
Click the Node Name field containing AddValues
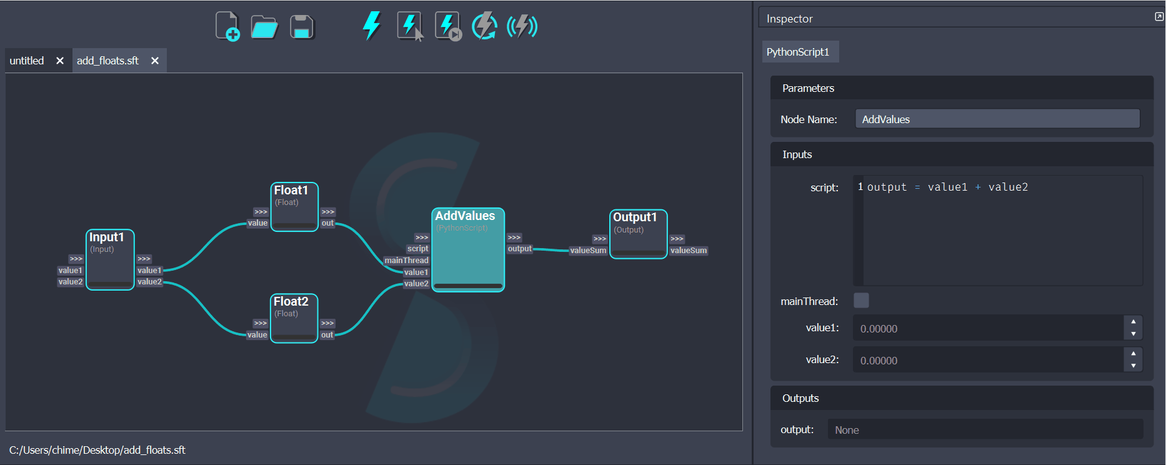tap(997, 119)
